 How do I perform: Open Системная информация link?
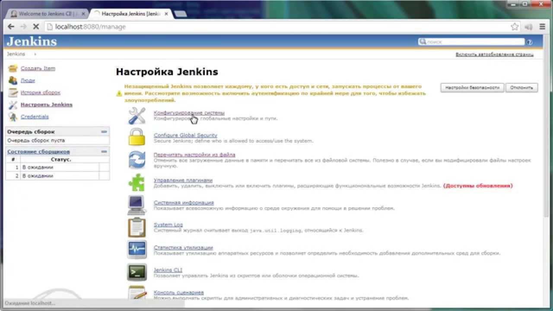pyautogui.click(x=184, y=203)
